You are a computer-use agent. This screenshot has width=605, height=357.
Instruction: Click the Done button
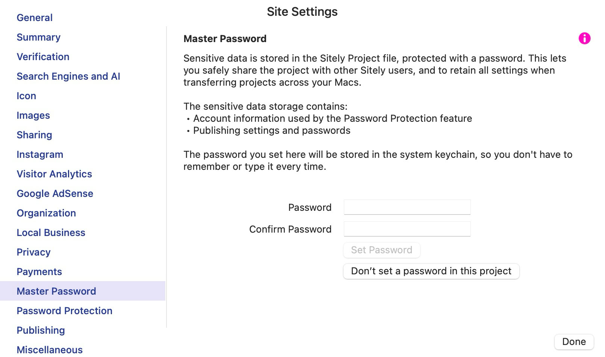tap(574, 342)
